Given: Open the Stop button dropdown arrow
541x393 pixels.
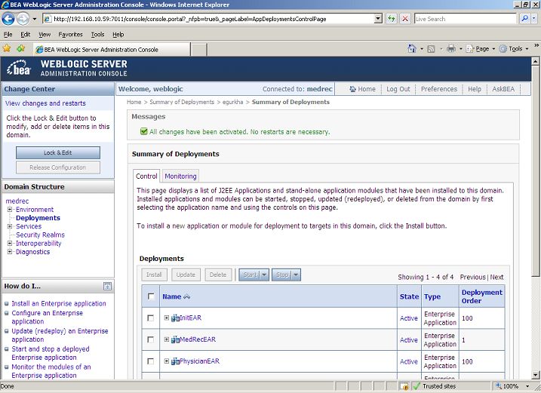Looking at the screenshot, I should coord(297,275).
